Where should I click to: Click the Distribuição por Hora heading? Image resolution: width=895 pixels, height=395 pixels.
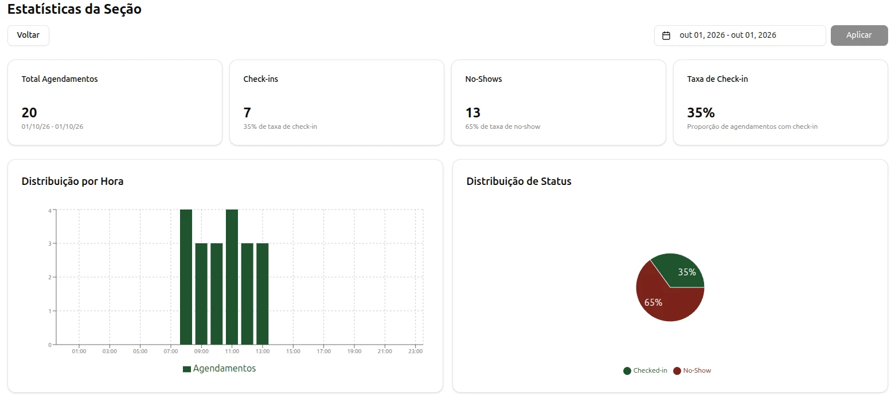(72, 181)
